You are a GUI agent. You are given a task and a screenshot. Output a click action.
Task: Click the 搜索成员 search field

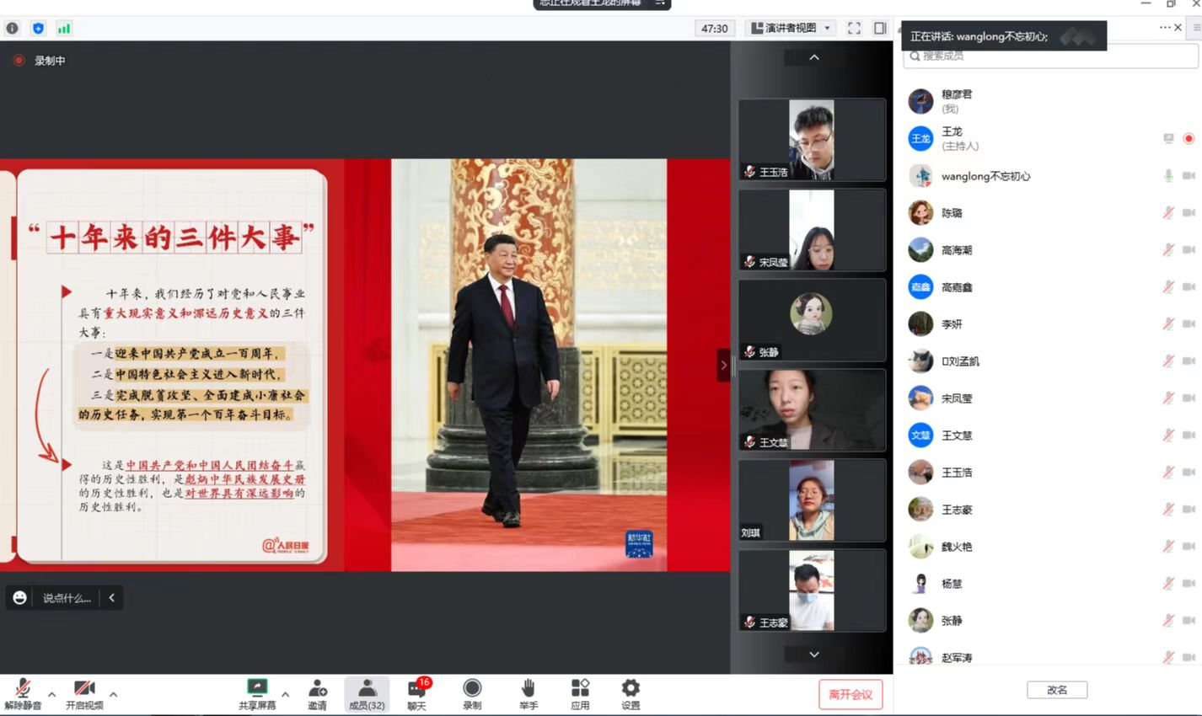1051,56
